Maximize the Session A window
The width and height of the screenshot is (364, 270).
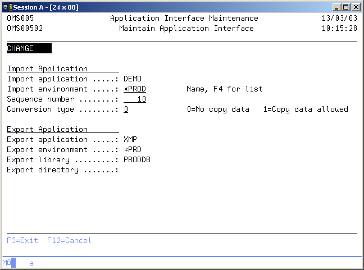click(346, 7)
